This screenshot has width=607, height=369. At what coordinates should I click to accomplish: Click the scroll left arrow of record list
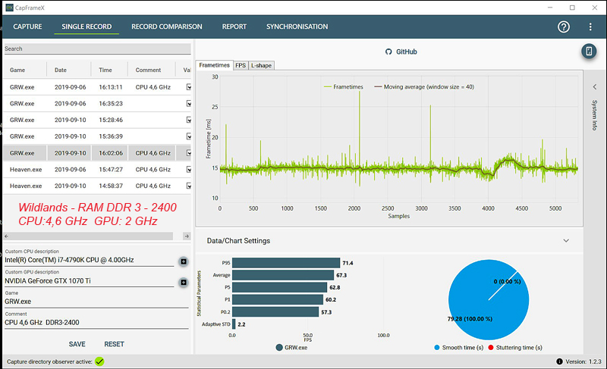coord(6,236)
